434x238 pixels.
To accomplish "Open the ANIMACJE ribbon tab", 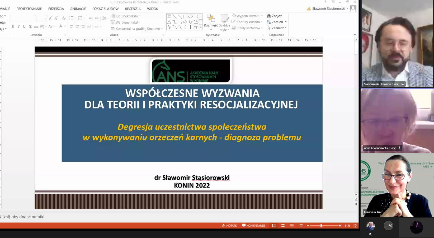I will coord(78,8).
